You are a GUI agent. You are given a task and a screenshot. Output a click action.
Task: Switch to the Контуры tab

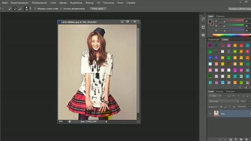(230, 91)
